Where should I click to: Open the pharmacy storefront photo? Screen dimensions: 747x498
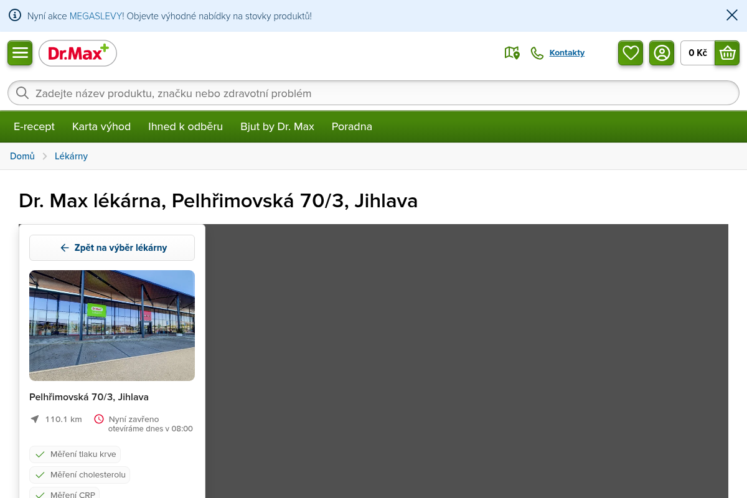pyautogui.click(x=112, y=326)
